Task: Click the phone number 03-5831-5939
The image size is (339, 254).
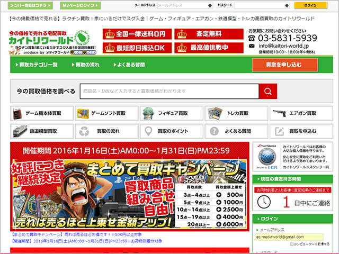Action: (x=287, y=38)
